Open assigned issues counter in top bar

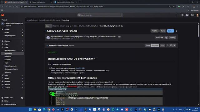183,15
